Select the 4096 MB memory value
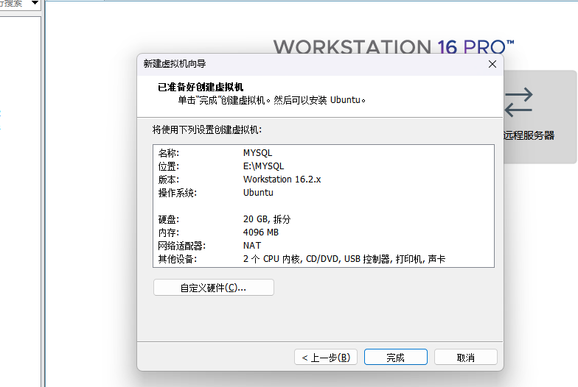This screenshot has width=578, height=387. (x=261, y=232)
